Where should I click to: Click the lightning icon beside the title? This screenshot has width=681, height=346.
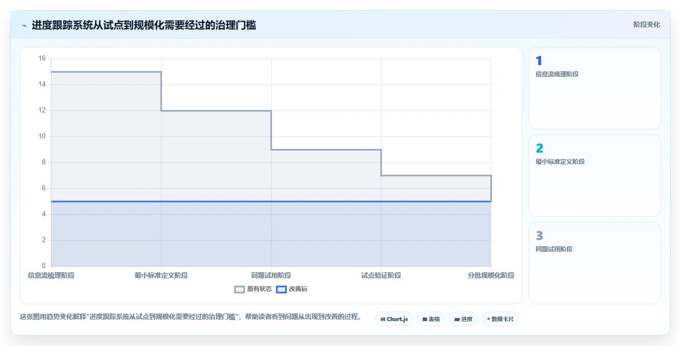coord(24,25)
